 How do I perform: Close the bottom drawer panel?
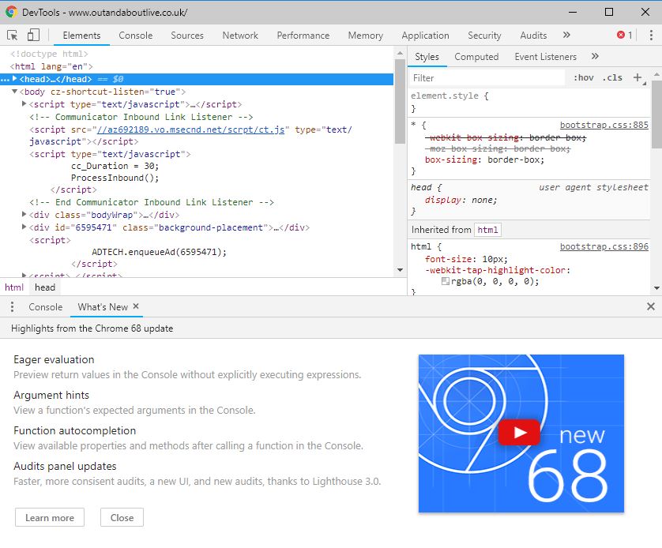click(651, 306)
